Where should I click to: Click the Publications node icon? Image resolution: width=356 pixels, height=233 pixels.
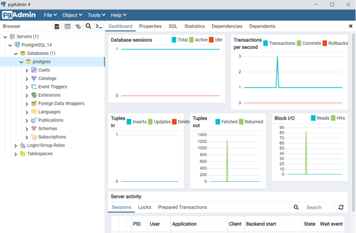click(34, 120)
